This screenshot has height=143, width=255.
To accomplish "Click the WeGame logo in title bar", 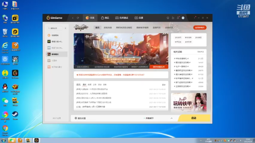I will click(x=54, y=18).
